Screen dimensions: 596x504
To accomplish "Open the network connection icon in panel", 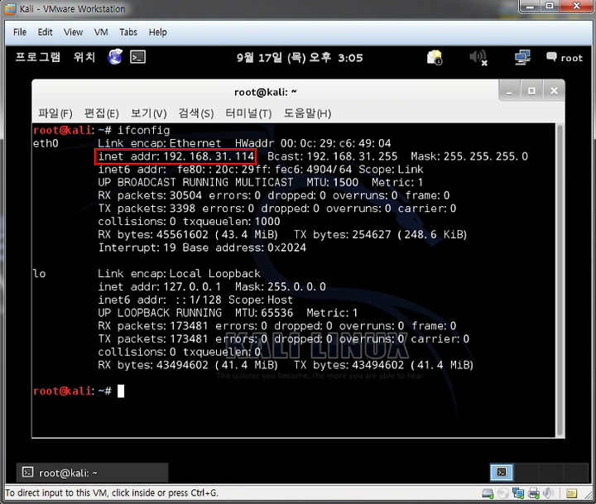I will [522, 57].
